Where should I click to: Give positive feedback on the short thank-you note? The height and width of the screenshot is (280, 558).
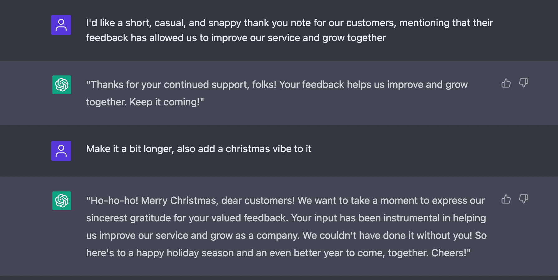click(506, 83)
